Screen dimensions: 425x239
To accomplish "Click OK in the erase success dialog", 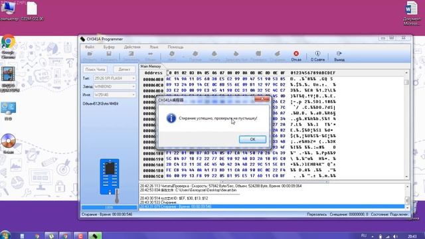I will [x=252, y=139].
